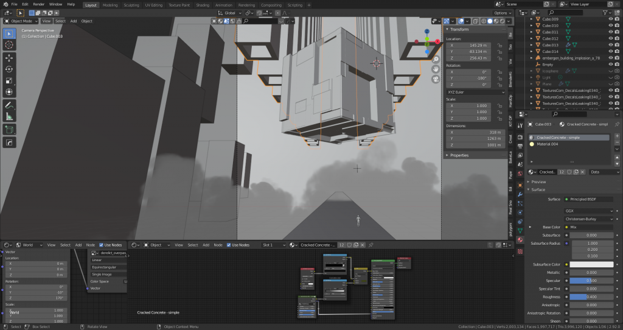
Task: Hide Cube.009 in viewport via eye icon
Action: click(611, 19)
